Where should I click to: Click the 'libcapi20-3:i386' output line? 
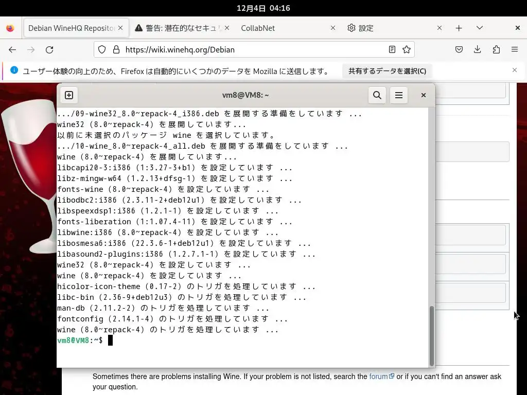pyautogui.click(x=175, y=168)
